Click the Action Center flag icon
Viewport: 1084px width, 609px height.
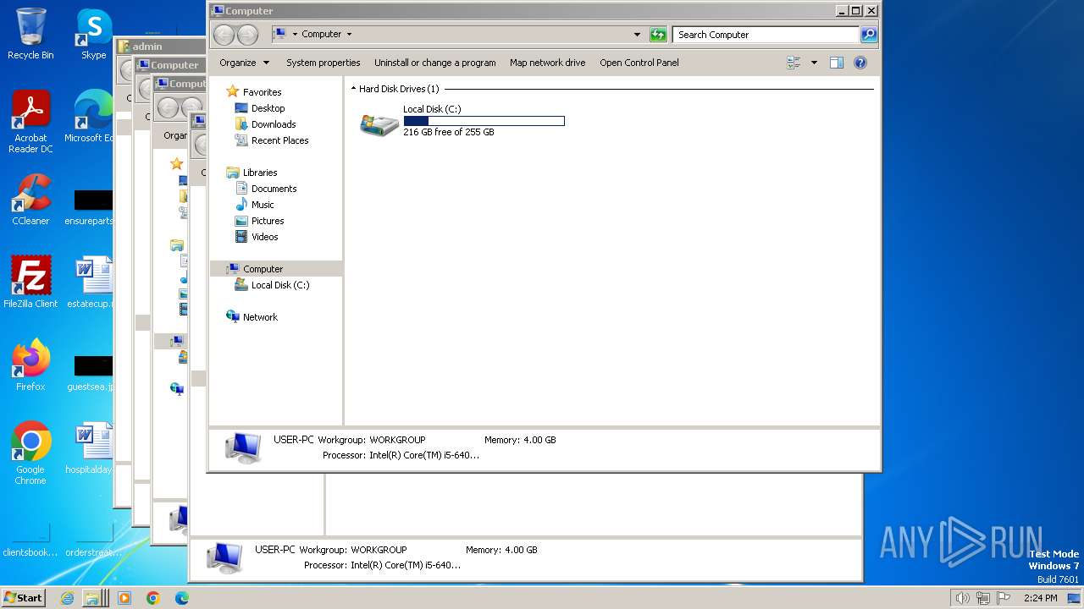[x=1004, y=598]
